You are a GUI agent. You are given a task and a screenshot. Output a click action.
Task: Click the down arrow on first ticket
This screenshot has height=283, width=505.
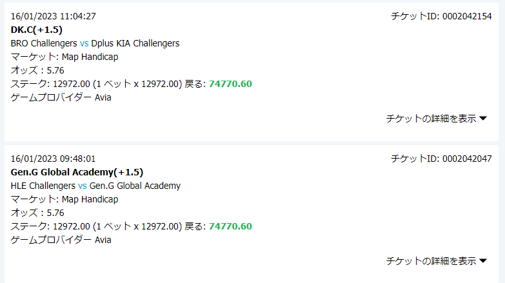483,119
